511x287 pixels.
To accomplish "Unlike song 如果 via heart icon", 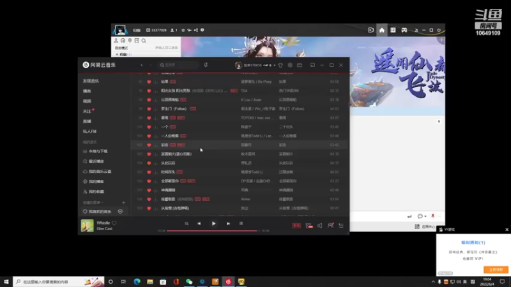I will click(x=149, y=82).
